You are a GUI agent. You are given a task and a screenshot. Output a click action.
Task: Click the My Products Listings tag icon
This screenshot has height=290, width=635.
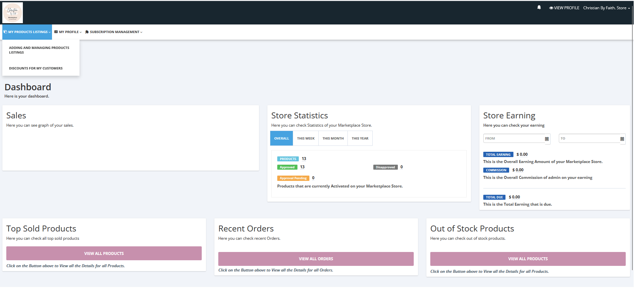tap(5, 32)
